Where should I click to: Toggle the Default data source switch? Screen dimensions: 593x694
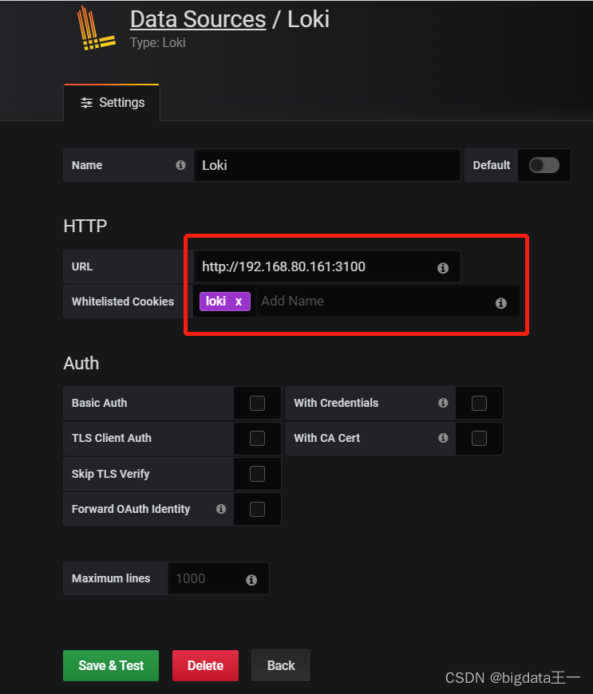click(544, 165)
